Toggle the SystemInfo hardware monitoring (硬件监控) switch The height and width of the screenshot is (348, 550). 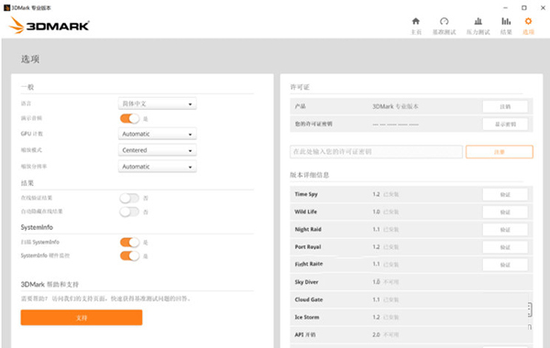(x=129, y=256)
